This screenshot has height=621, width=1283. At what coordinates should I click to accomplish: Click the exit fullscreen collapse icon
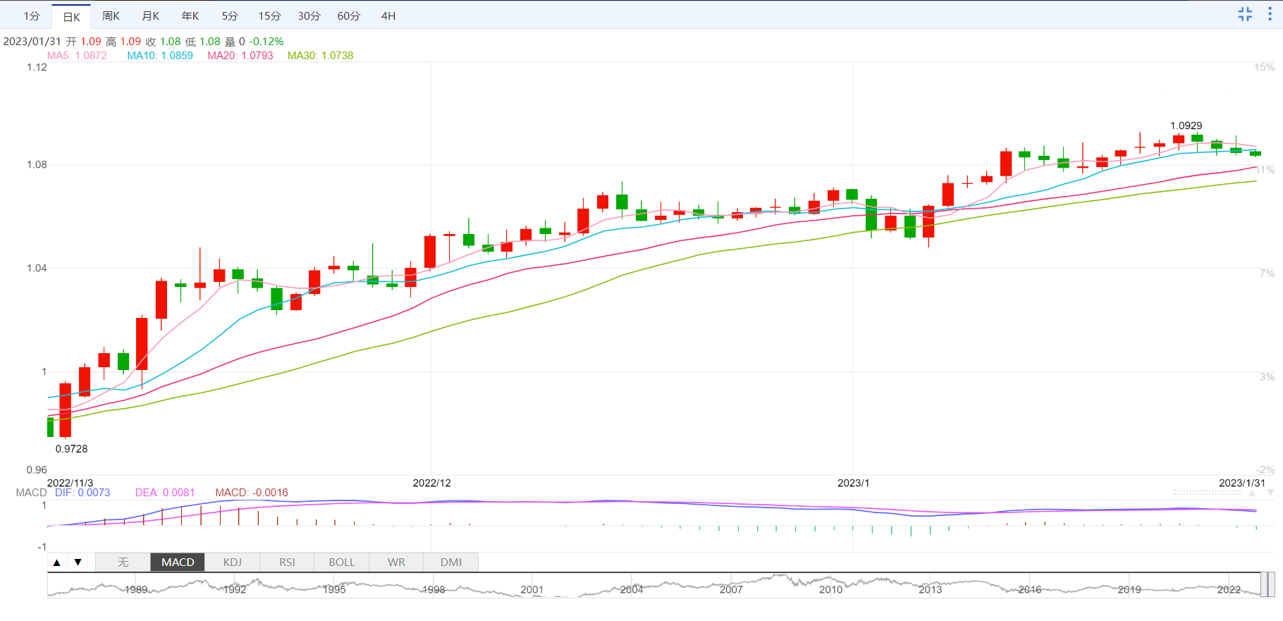1245,14
